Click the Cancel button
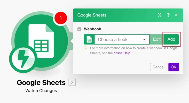 [x=158, y=67]
